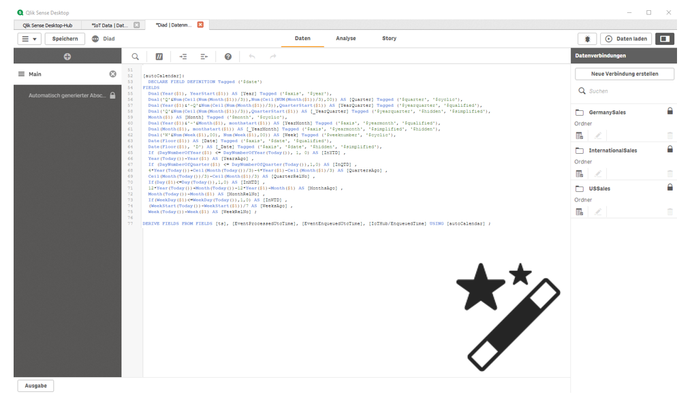Viewport: 692px width, 405px height.
Task: Click the Daten laden button
Action: coord(626,39)
